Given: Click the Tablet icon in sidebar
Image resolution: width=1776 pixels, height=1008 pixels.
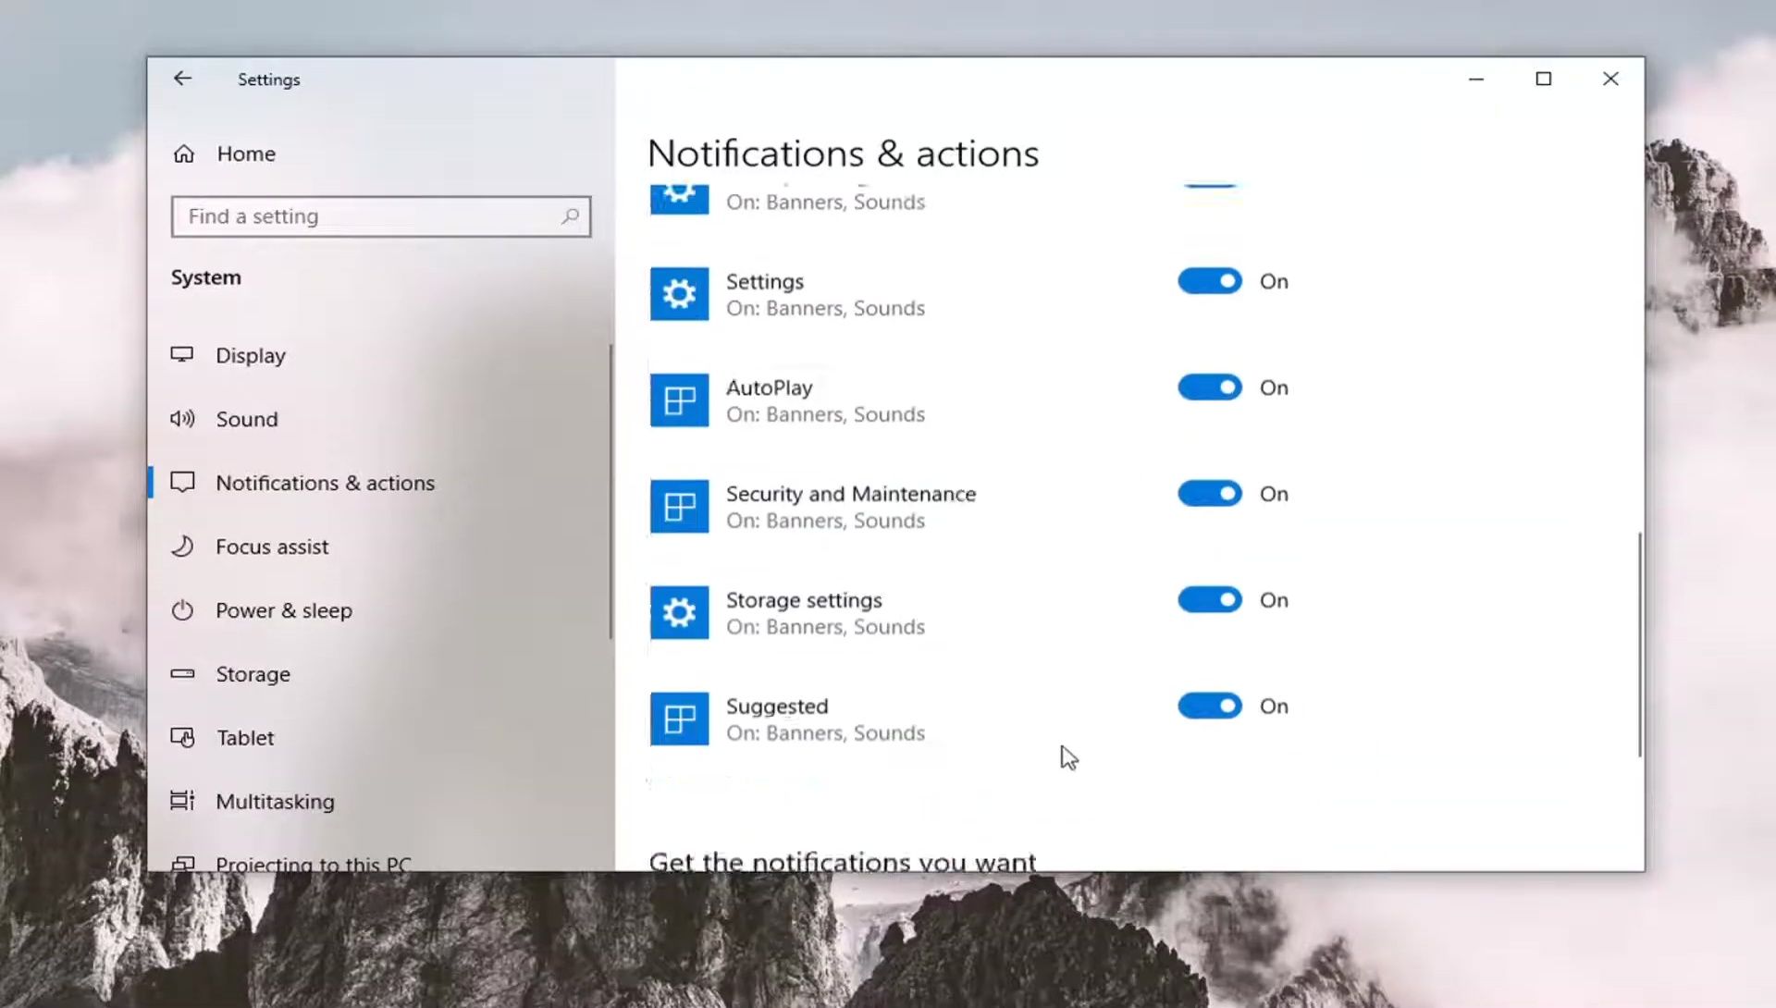Looking at the screenshot, I should point(182,738).
